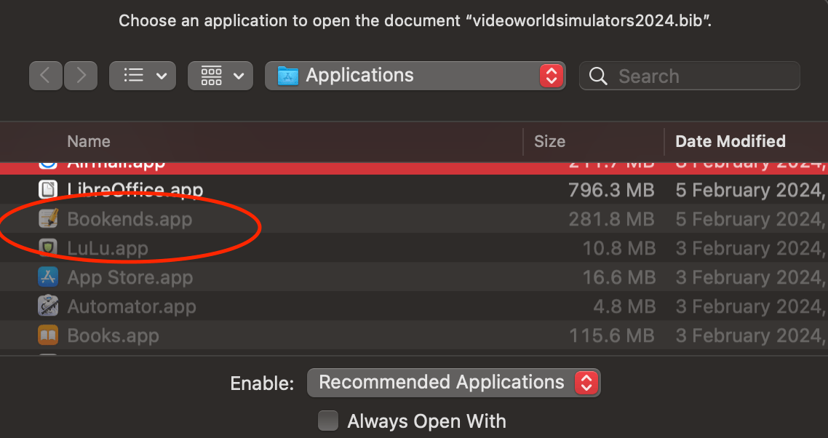The height and width of the screenshot is (438, 828).
Task: Click the Automator.app robot icon
Action: (x=48, y=306)
